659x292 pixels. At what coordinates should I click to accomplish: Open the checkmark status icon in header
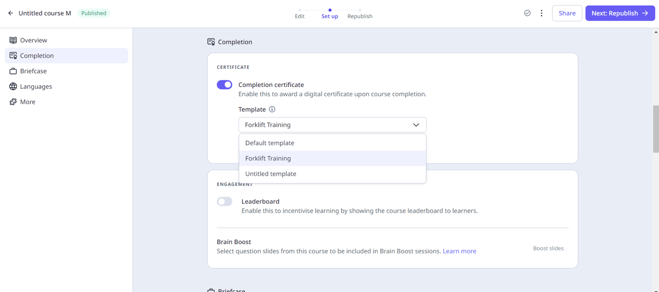(527, 13)
